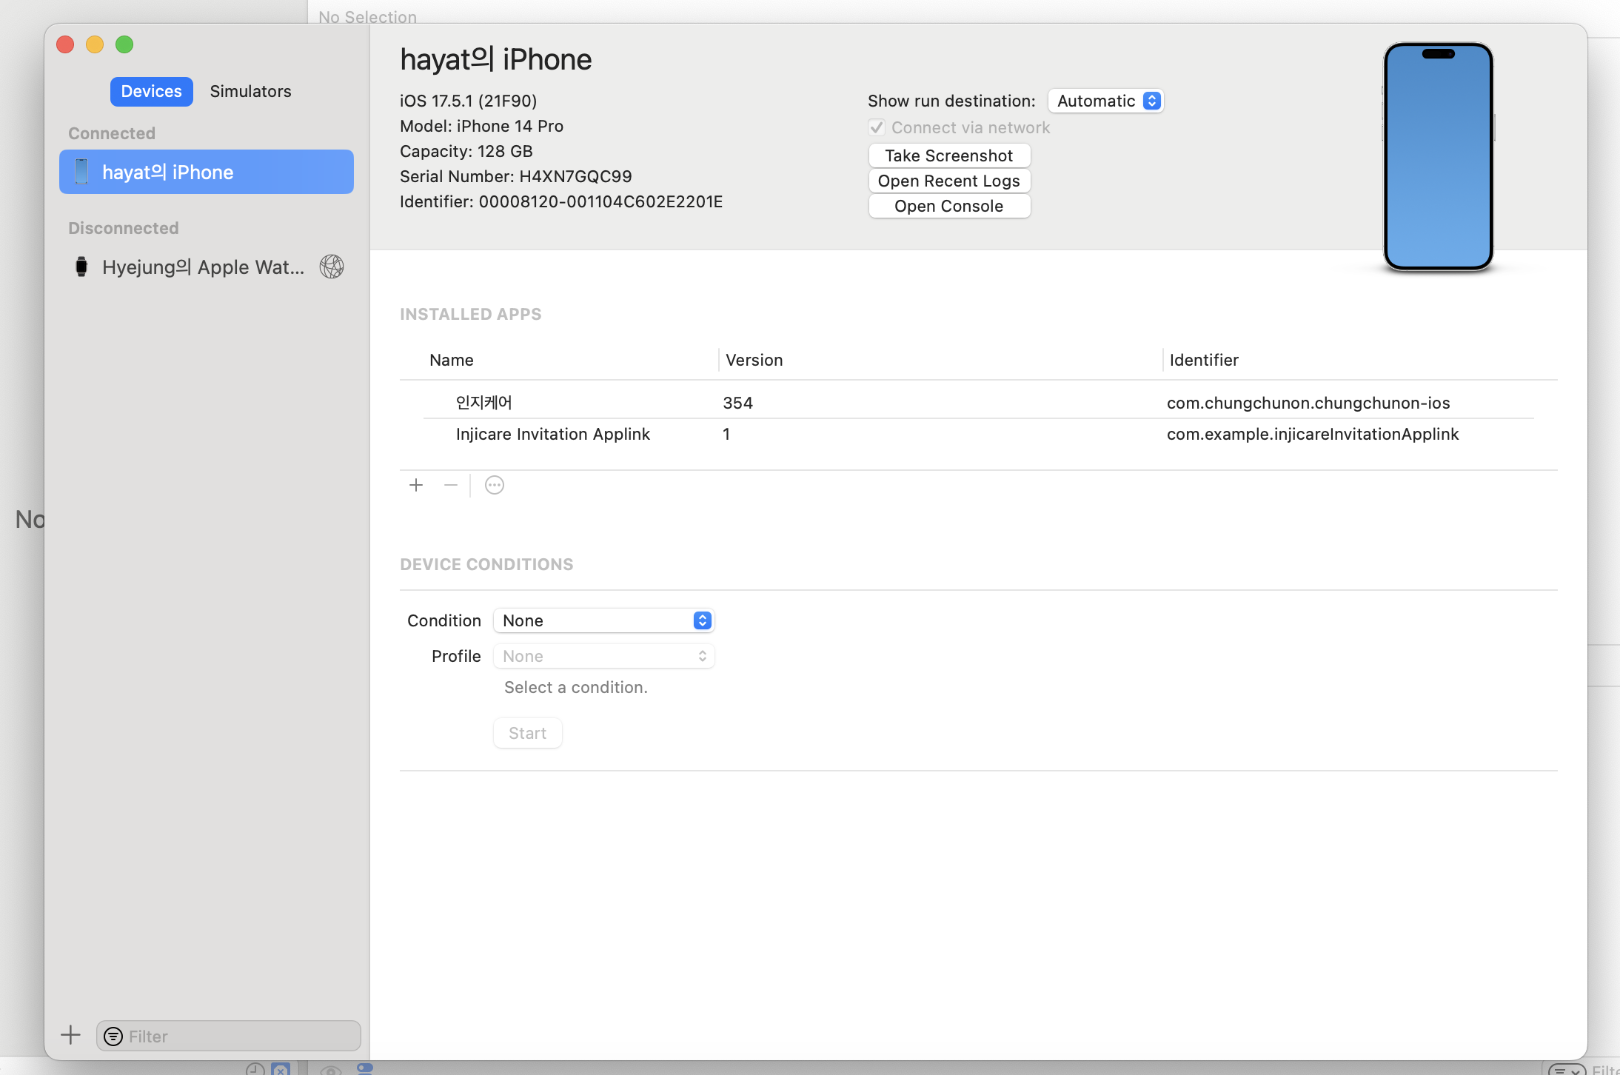Open the app actions ellipsis menu
The height and width of the screenshot is (1075, 1620).
click(x=495, y=485)
